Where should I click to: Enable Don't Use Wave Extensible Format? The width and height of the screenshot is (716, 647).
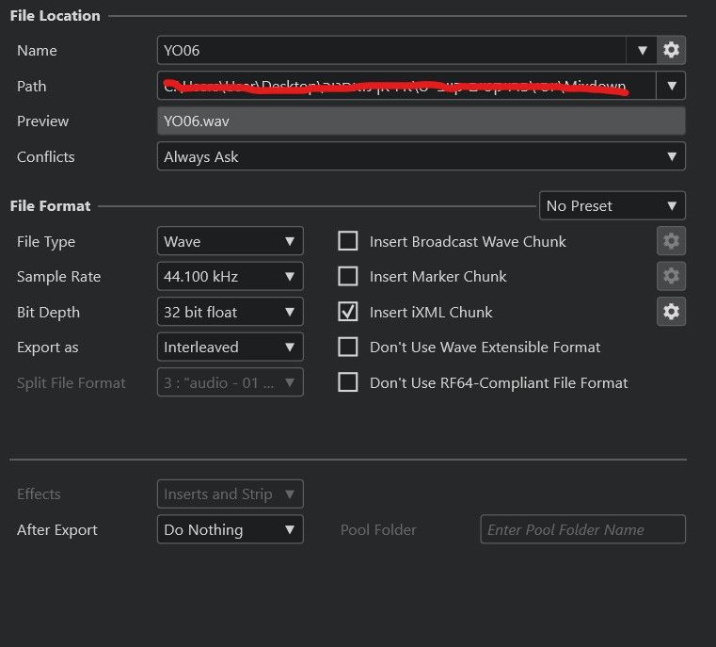348,347
